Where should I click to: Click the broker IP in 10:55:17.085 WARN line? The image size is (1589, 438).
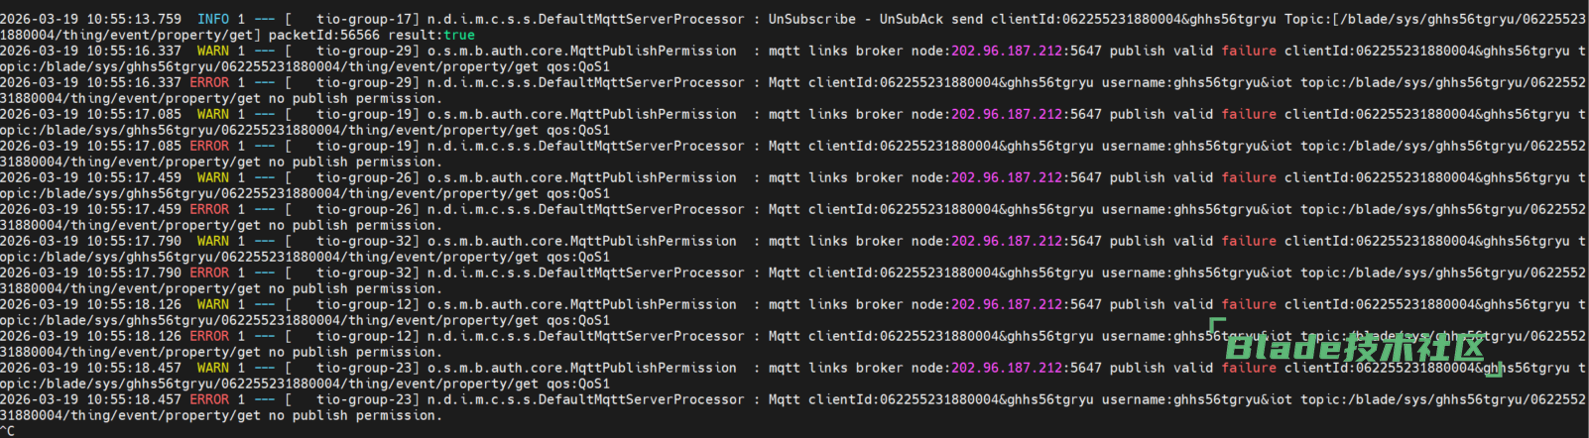pyautogui.click(x=1007, y=114)
